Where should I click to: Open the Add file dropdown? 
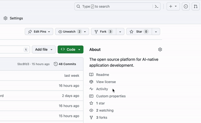tap(44, 50)
